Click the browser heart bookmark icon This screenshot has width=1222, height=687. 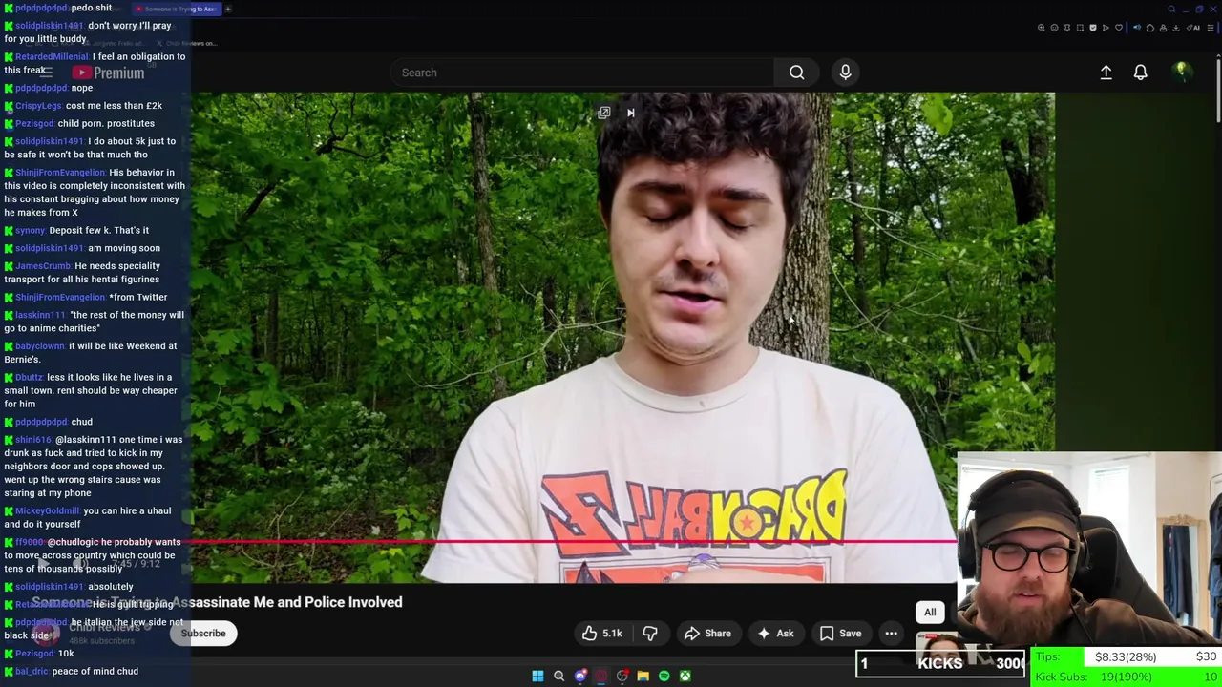pos(1119,28)
